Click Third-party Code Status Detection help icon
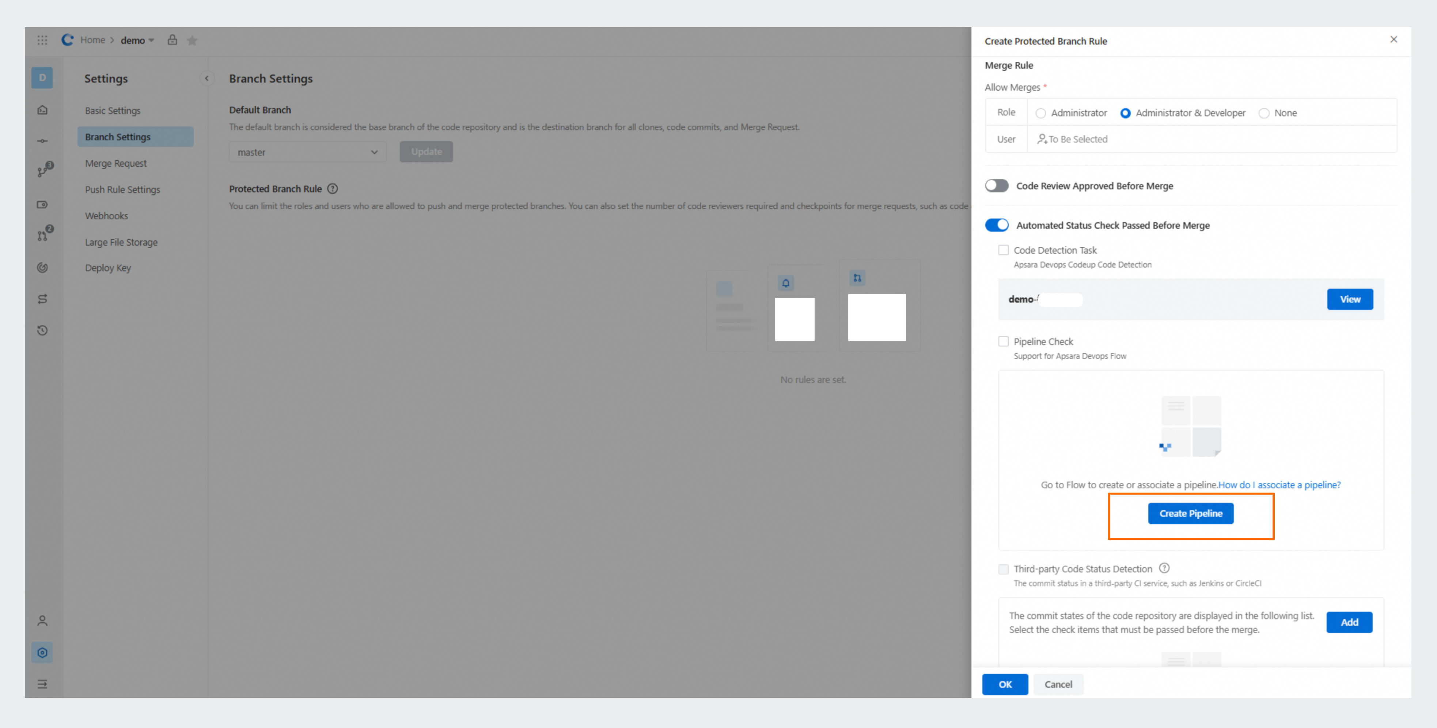The height and width of the screenshot is (728, 1437). [1164, 568]
